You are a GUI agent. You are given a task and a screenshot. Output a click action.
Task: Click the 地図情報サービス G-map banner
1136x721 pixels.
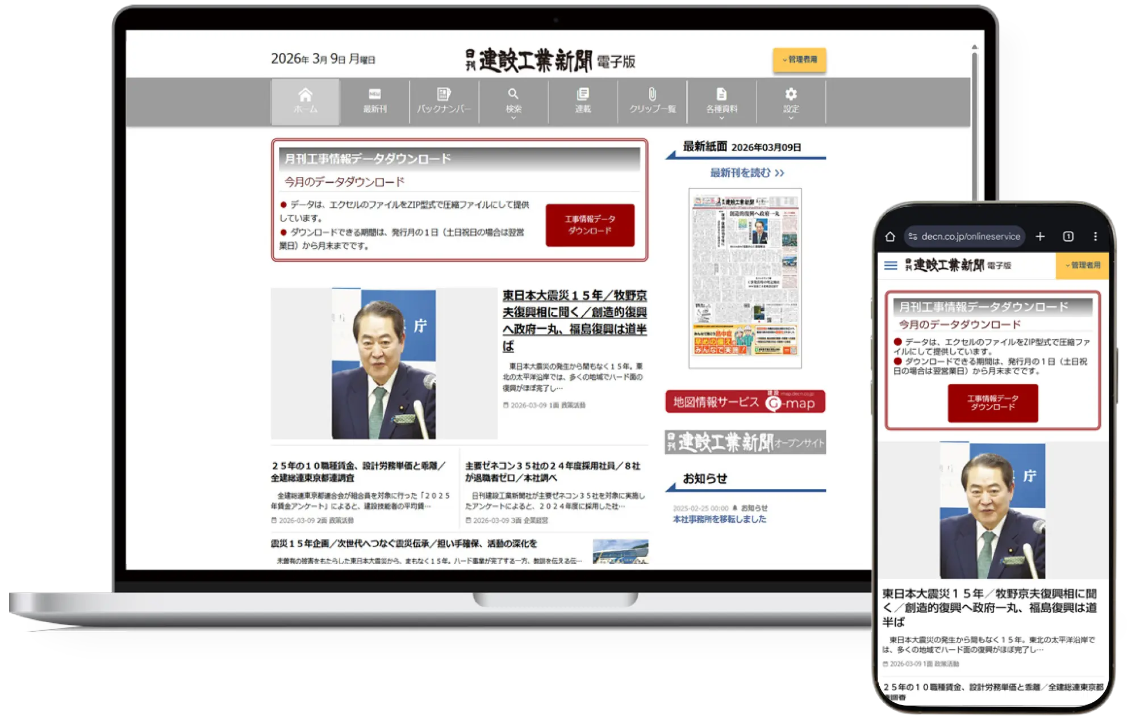pos(745,402)
